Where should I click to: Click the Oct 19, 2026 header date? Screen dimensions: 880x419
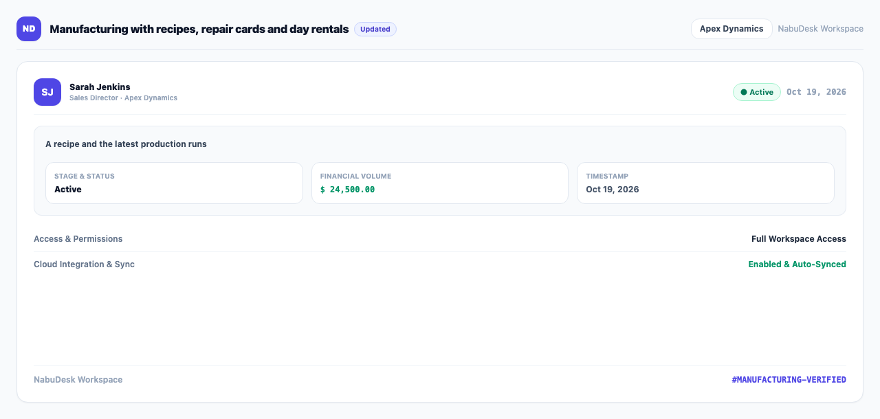click(817, 92)
